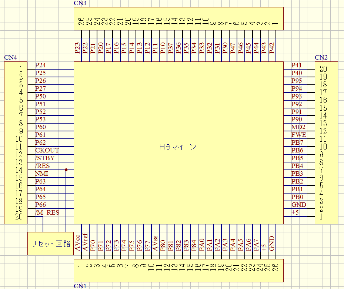Select the PB4 net label

297,166
